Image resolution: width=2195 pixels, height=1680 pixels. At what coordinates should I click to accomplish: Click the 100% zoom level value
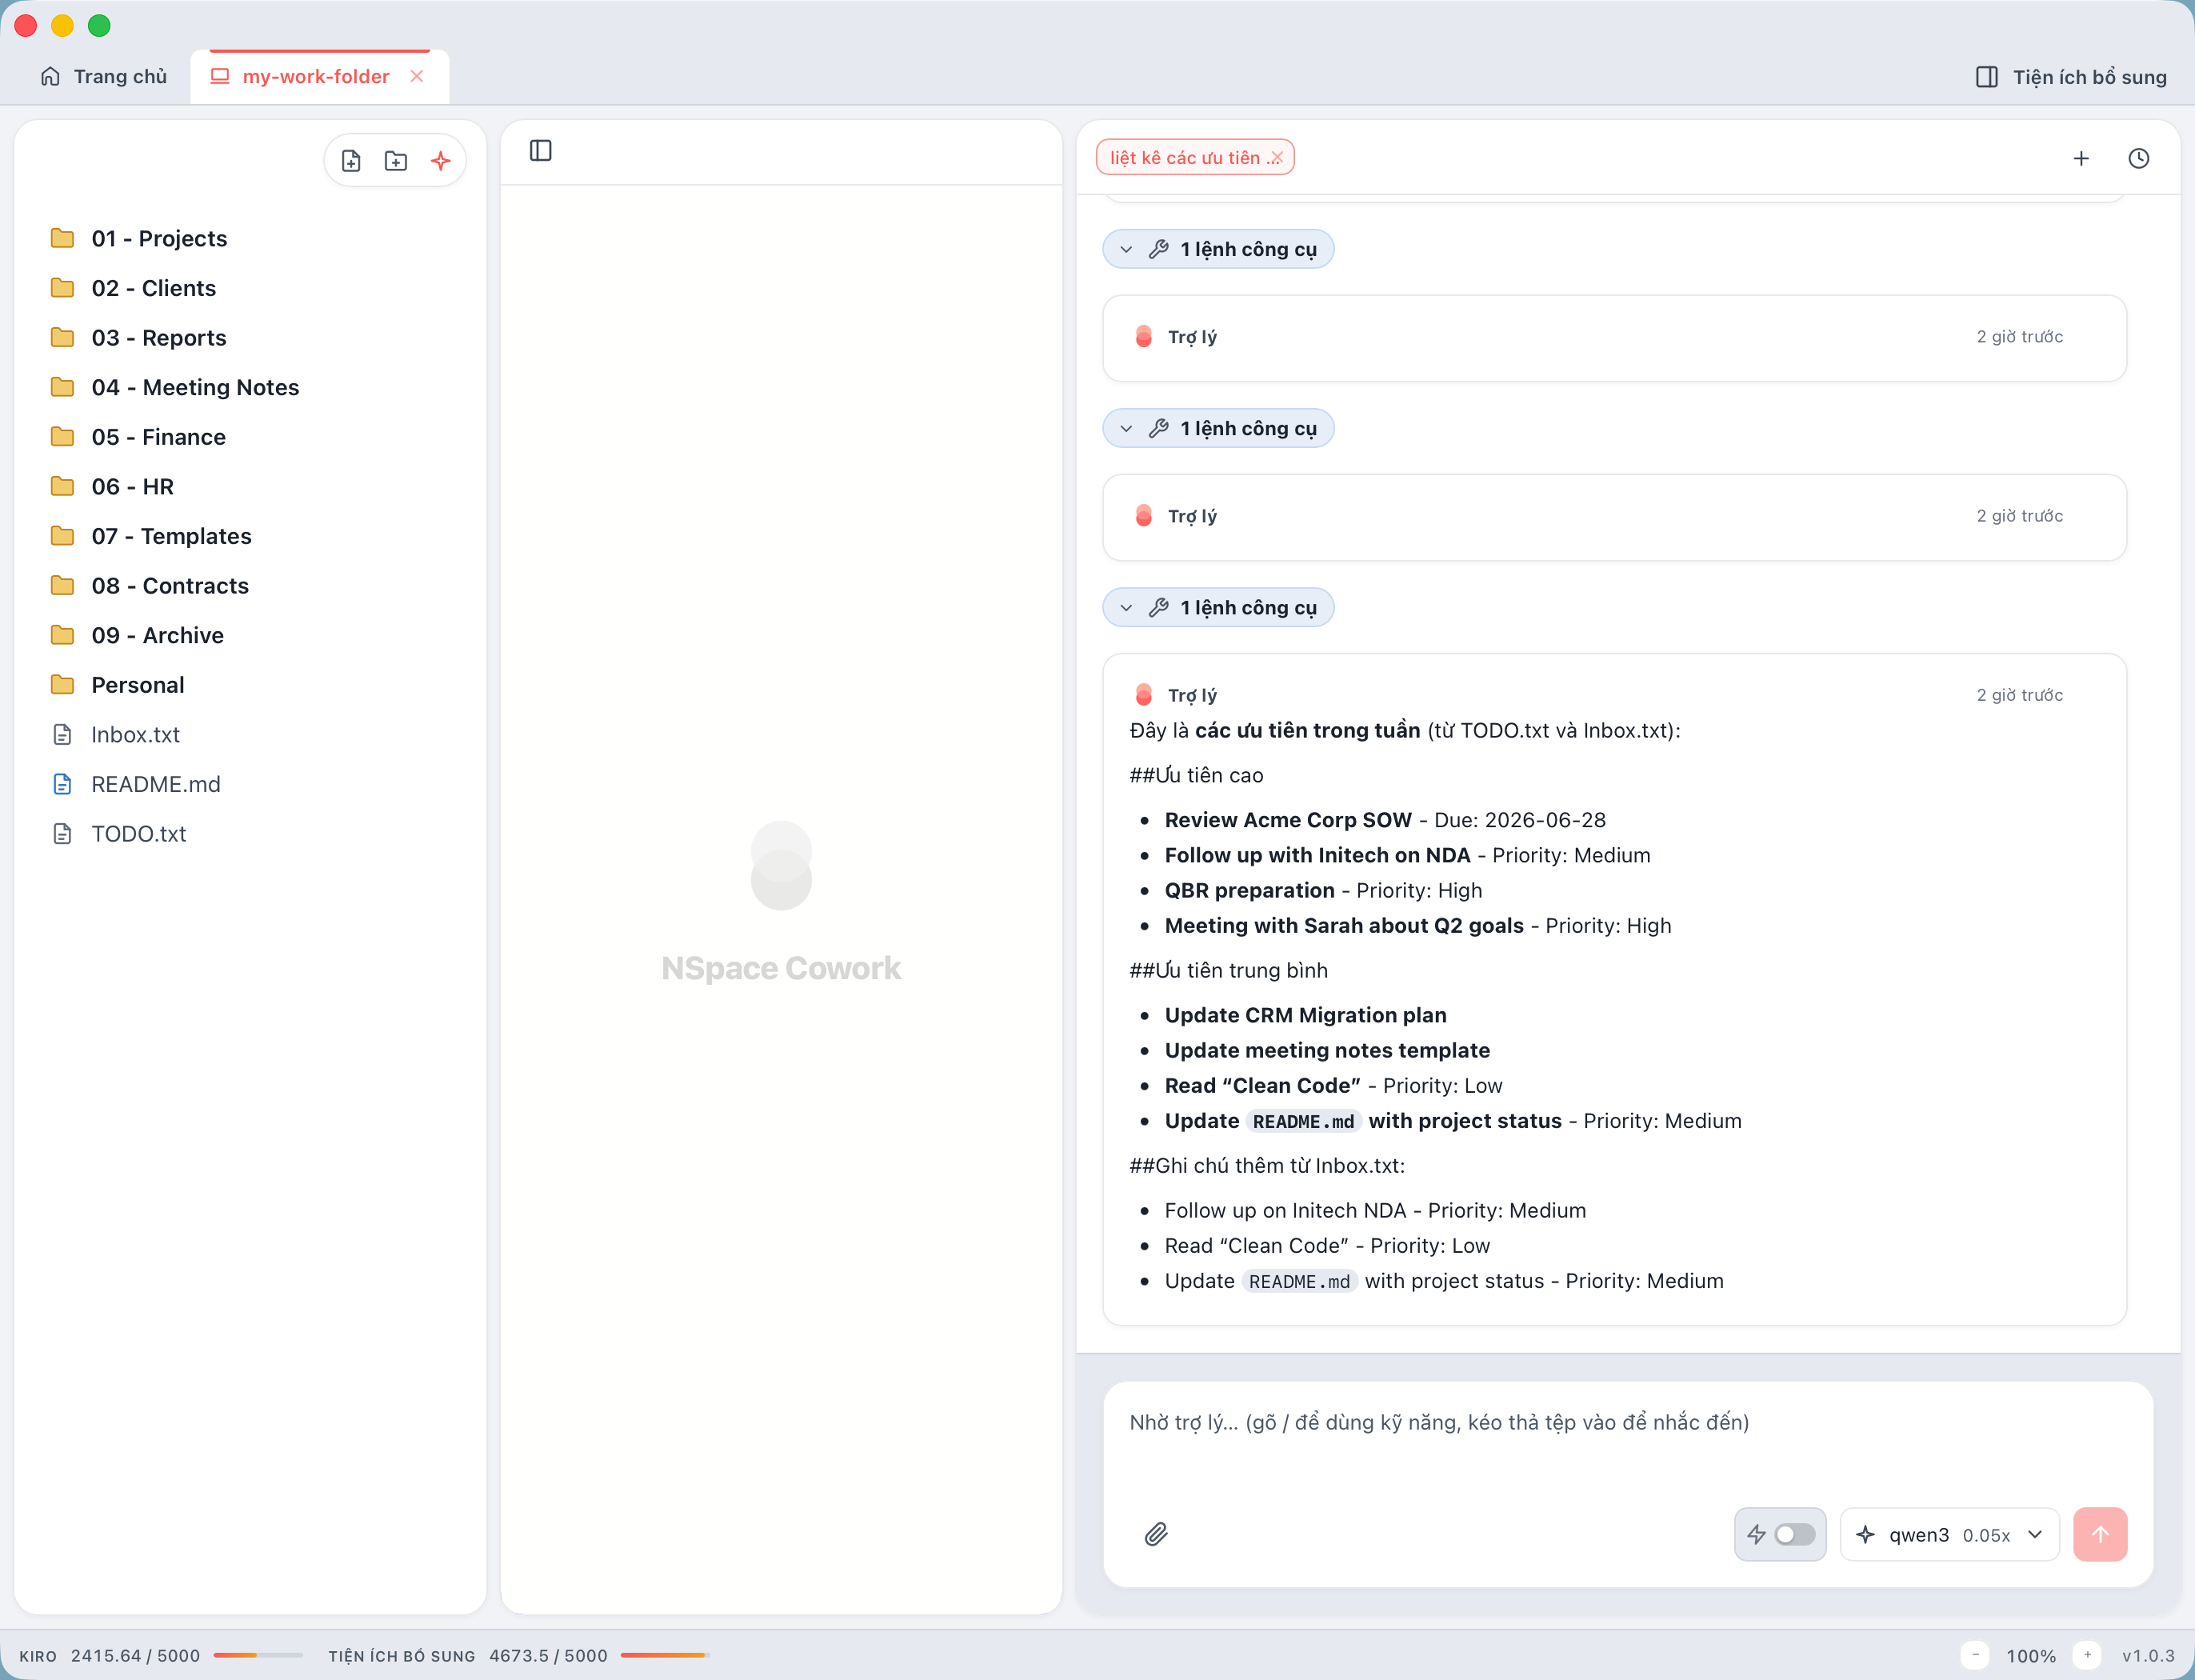2031,1655
